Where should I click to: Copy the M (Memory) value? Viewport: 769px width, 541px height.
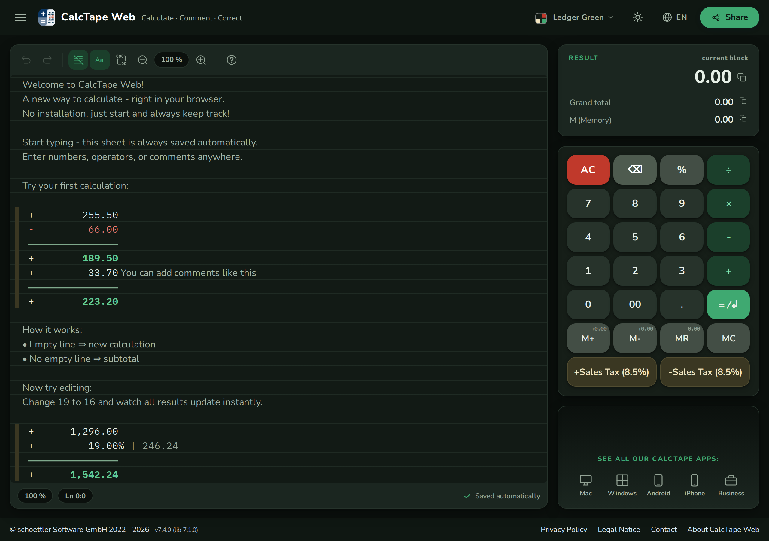[743, 118]
